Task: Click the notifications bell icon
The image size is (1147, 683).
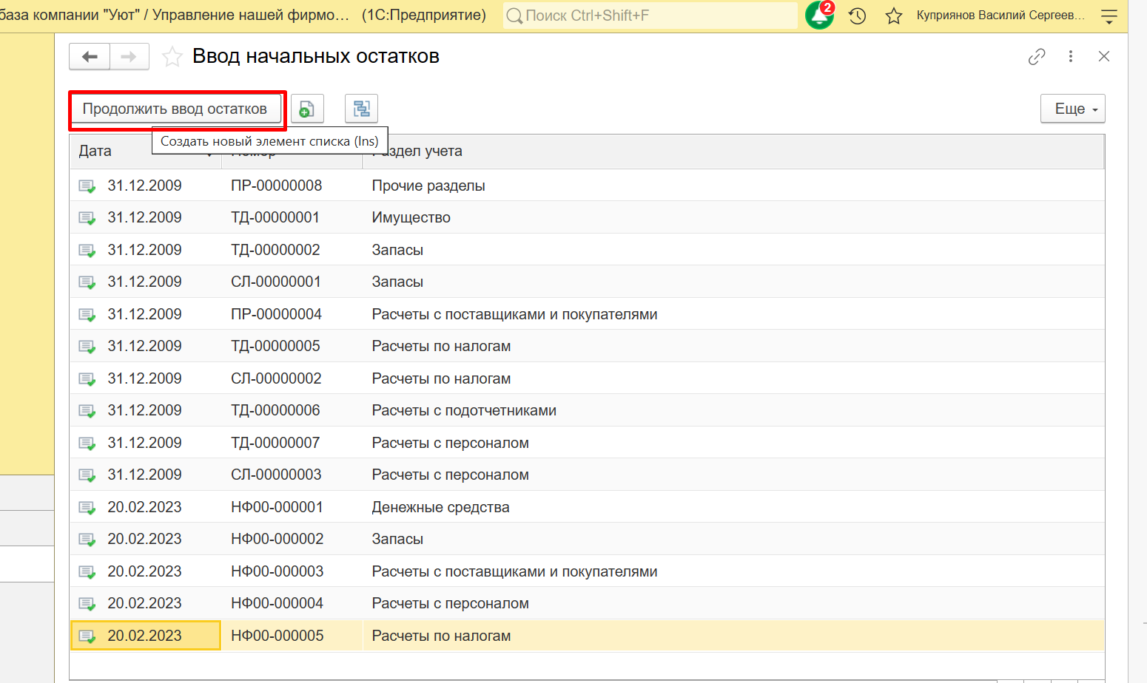Action: tap(818, 16)
